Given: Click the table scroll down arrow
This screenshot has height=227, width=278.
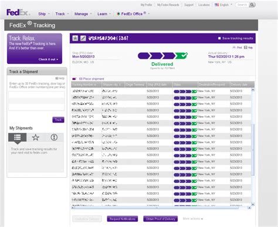Looking at the screenshot, I should coord(253,204).
